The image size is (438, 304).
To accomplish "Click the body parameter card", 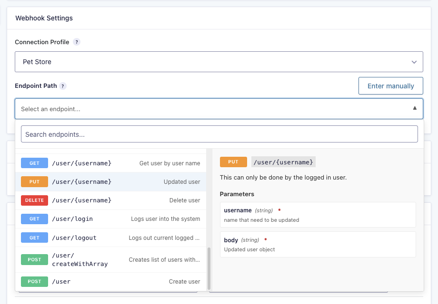I will point(318,244).
